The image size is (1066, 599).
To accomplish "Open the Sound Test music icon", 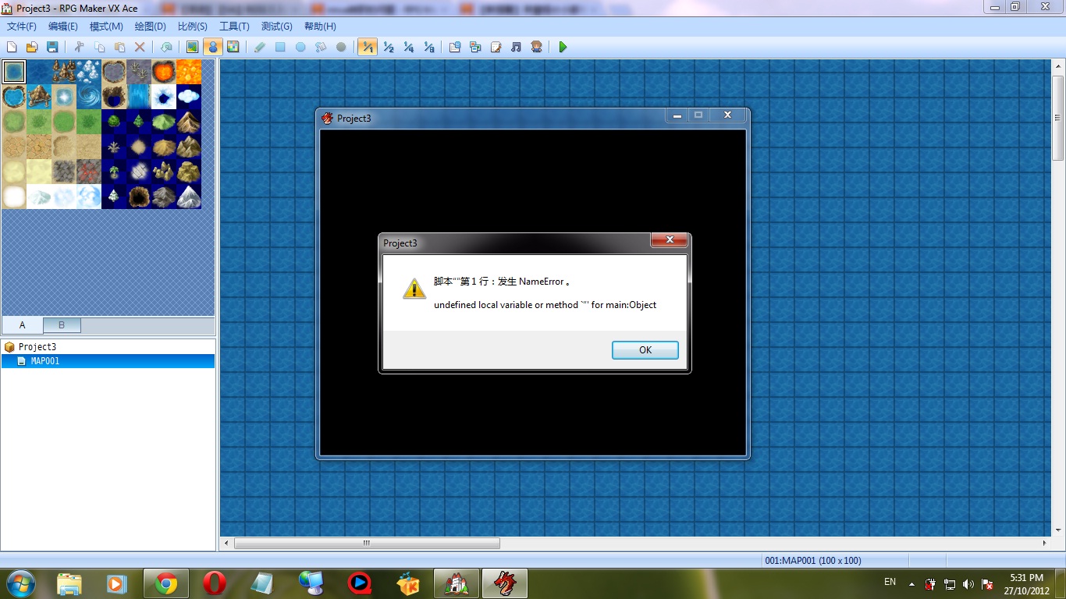I will click(516, 47).
